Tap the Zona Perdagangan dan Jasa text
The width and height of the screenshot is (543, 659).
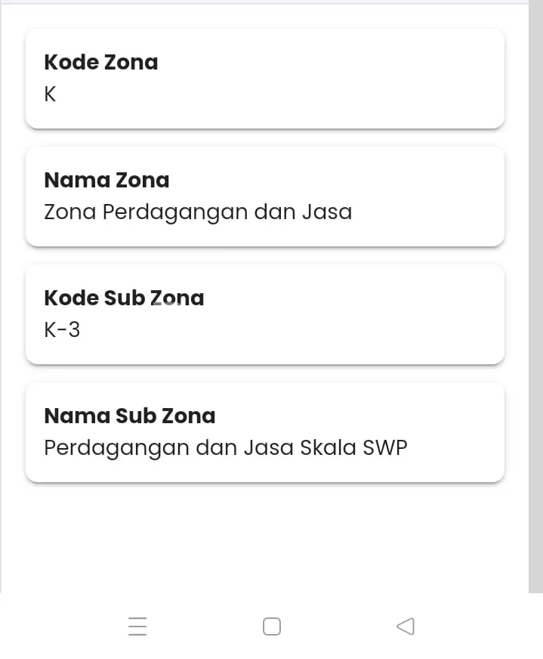(198, 212)
